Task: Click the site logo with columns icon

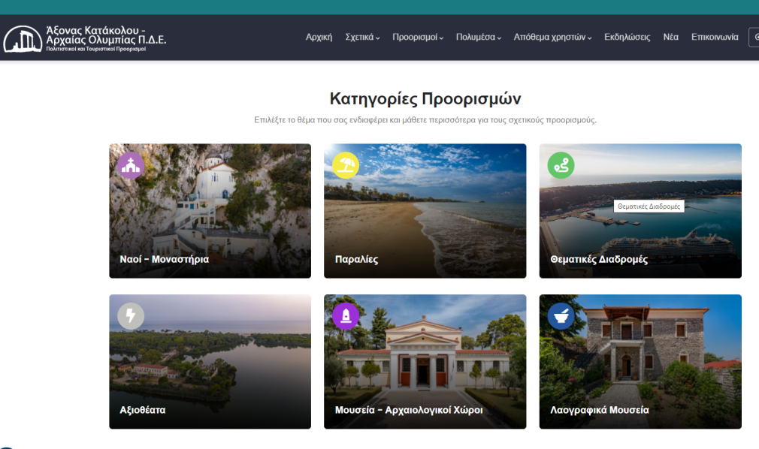Action: pos(23,38)
